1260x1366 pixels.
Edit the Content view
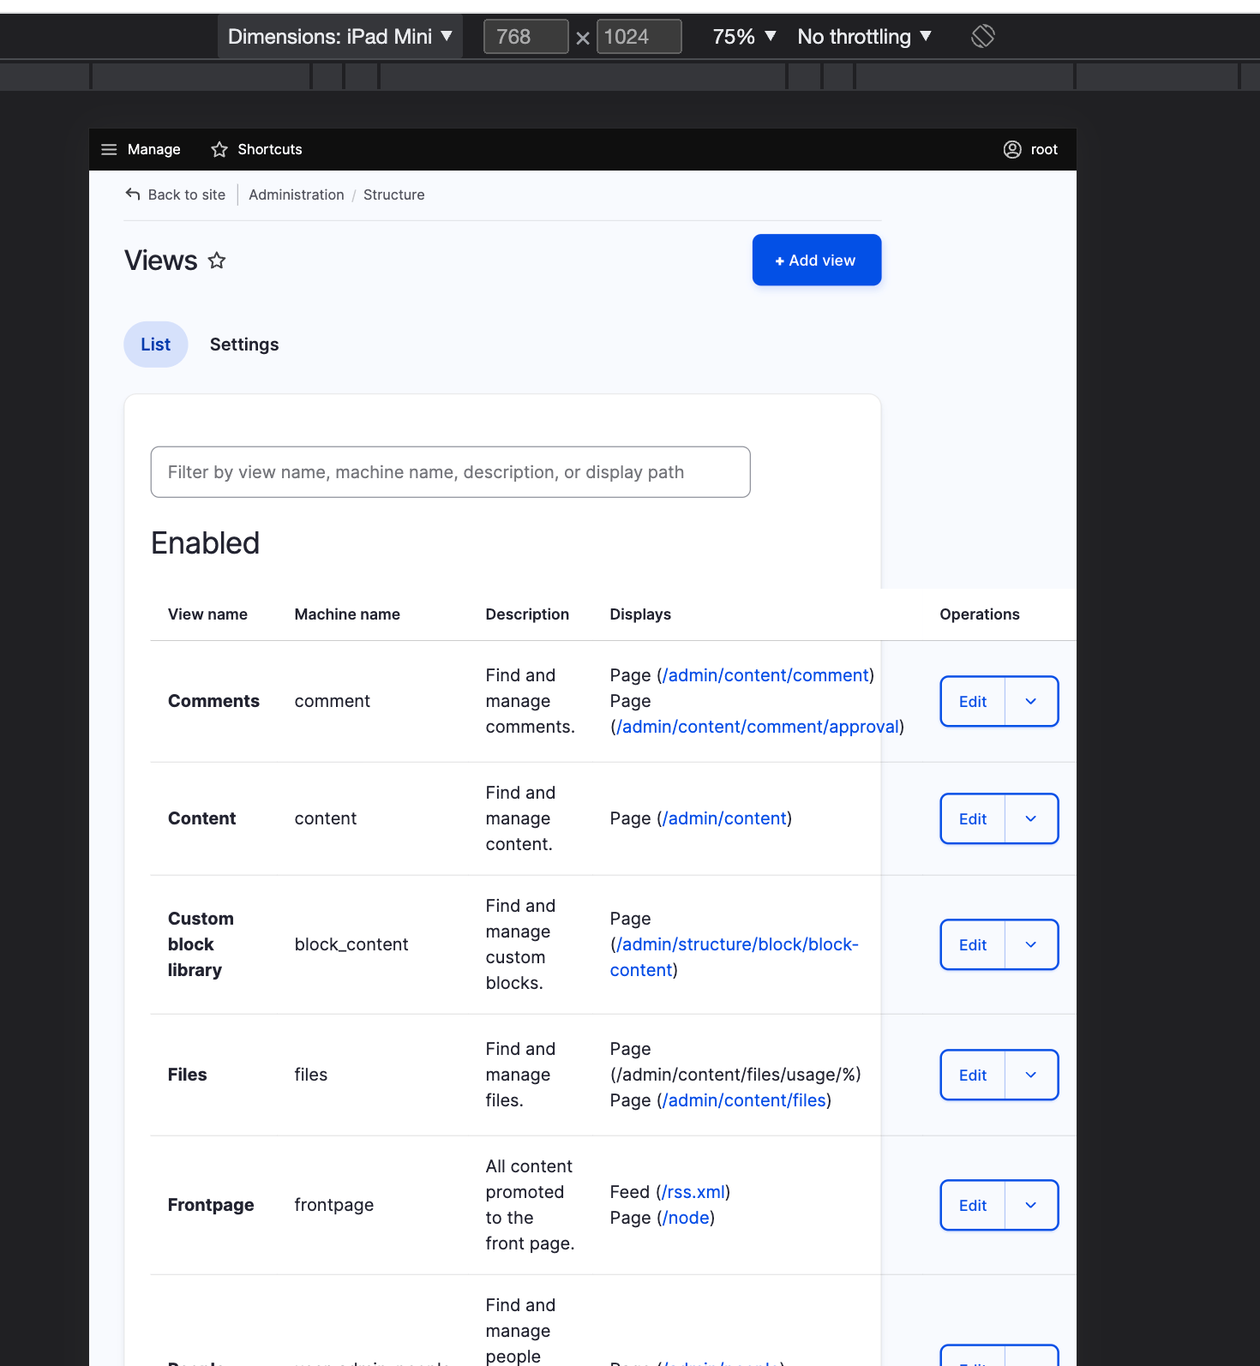pyautogui.click(x=973, y=818)
